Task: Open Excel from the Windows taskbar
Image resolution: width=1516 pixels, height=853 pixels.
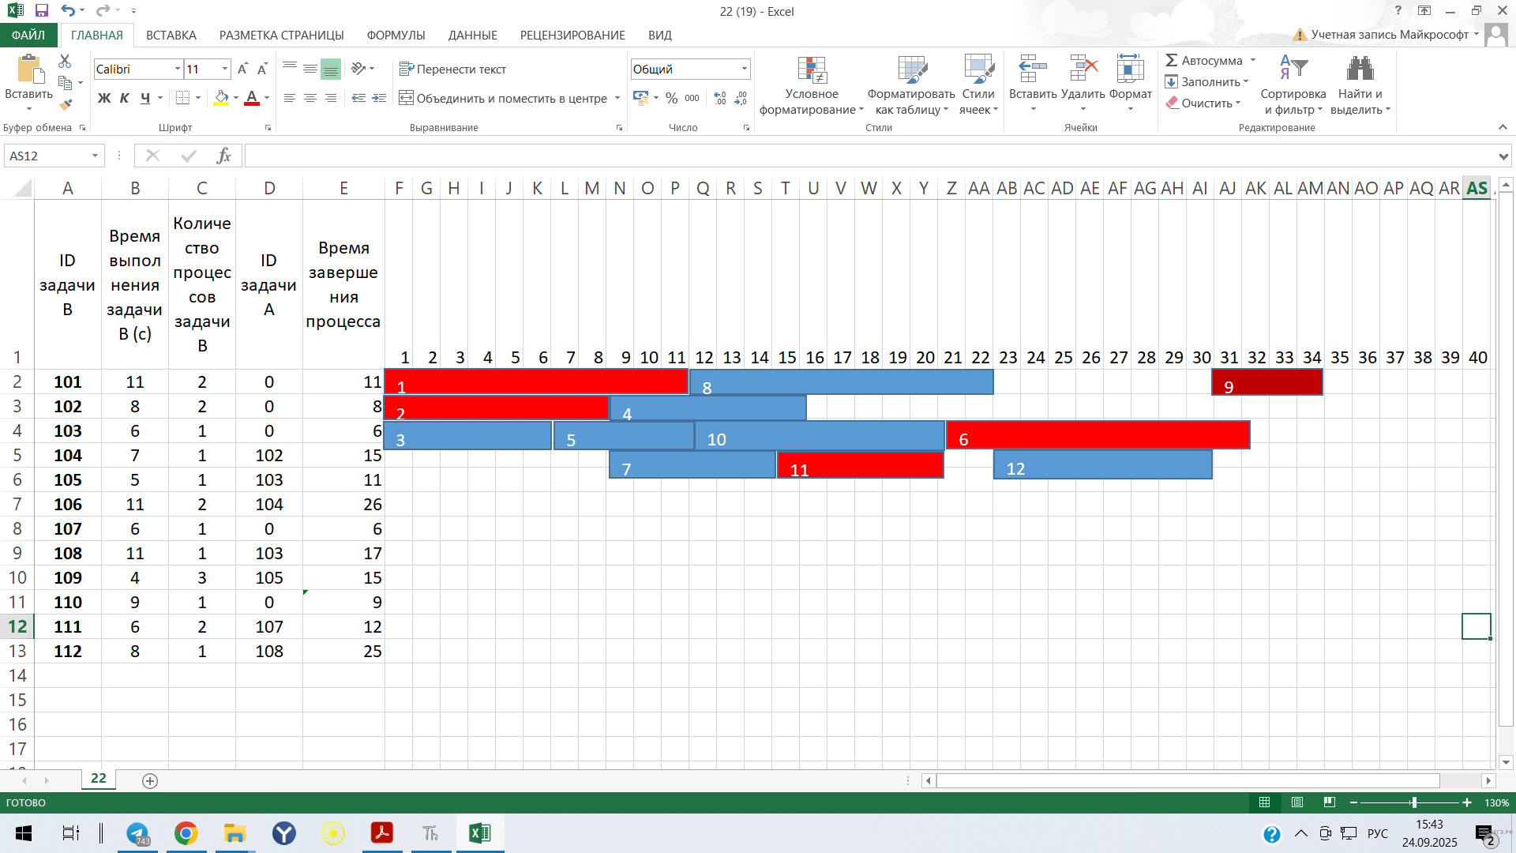Action: pyautogui.click(x=479, y=833)
